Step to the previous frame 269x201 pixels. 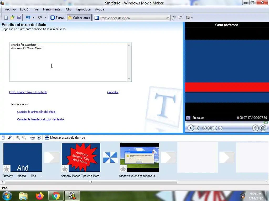(x=210, y=128)
